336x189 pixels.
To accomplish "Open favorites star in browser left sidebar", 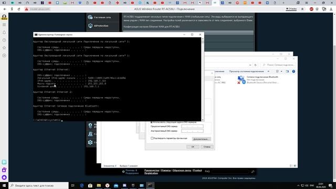I will [x=4, y=48].
